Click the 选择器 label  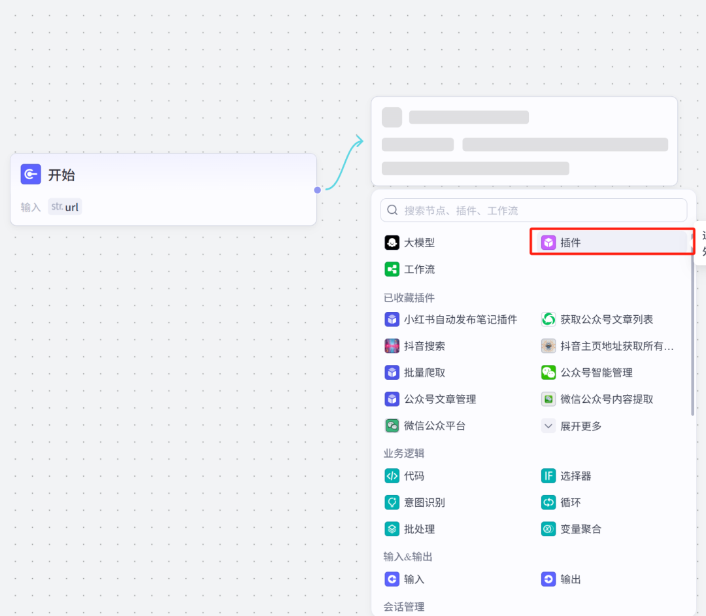575,476
